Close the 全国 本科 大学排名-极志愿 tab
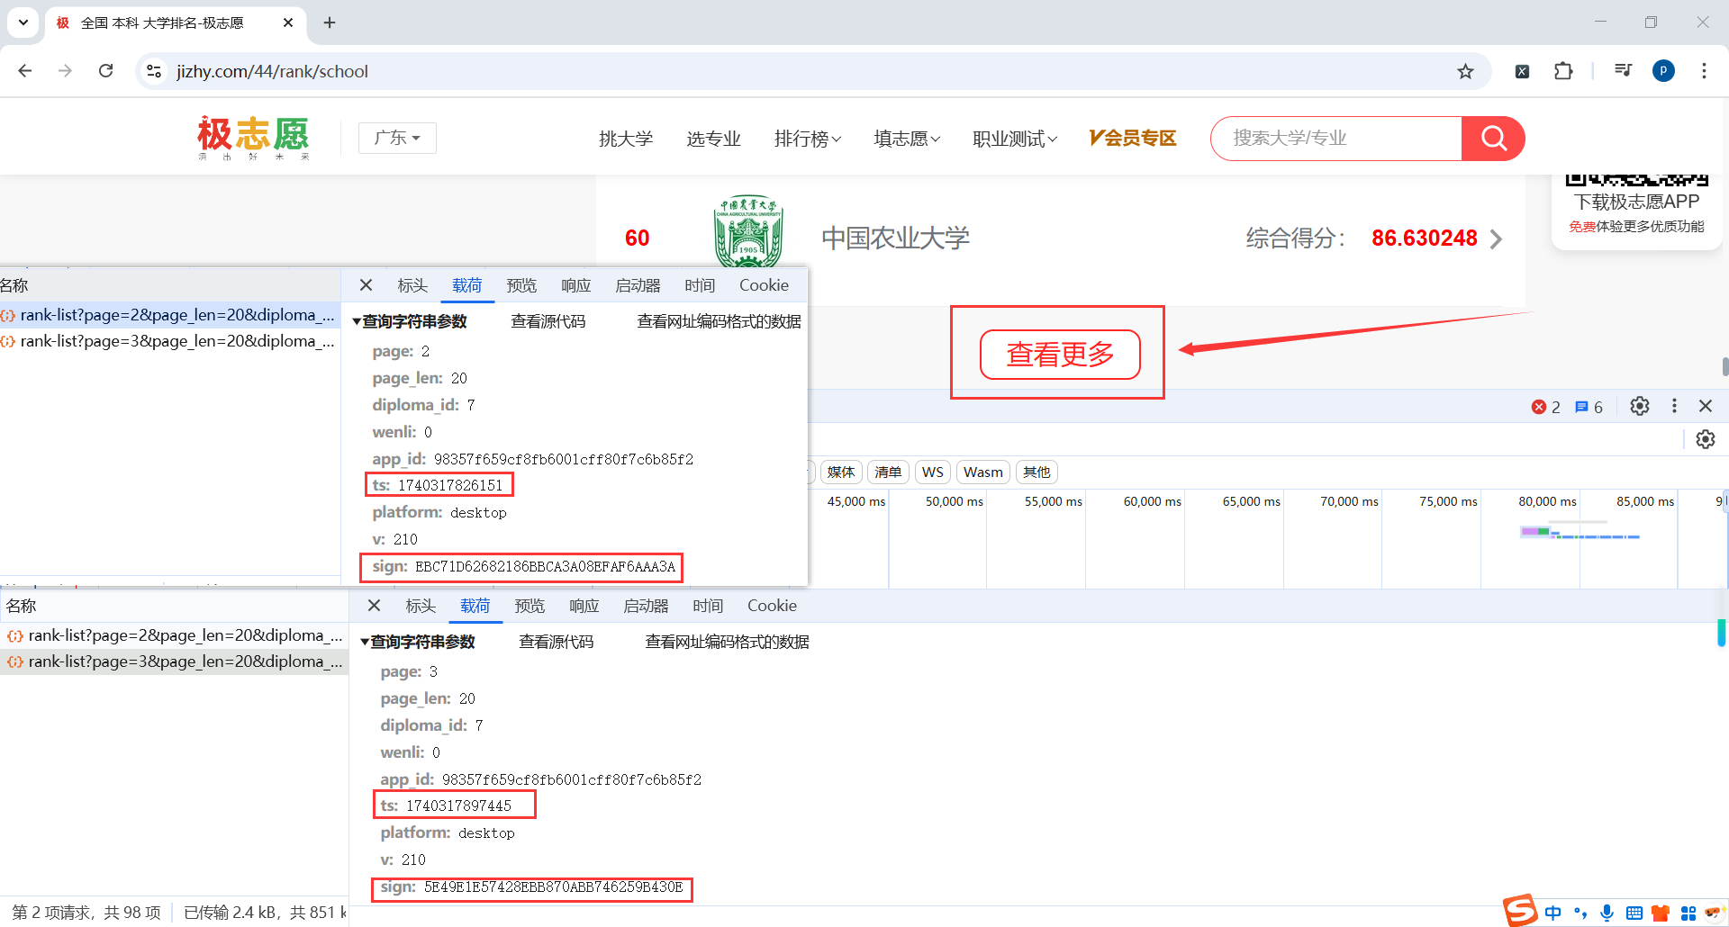Viewport: 1729px width, 927px height. point(288,22)
